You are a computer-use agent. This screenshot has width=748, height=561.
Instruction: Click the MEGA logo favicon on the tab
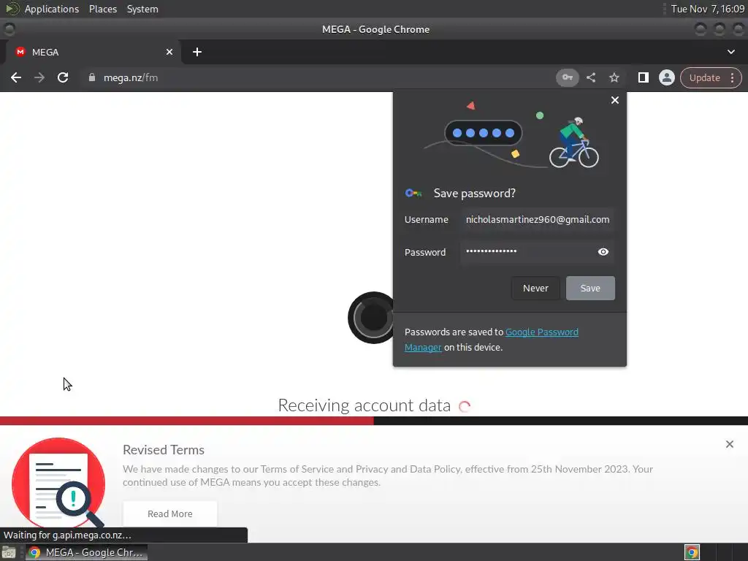(x=20, y=52)
